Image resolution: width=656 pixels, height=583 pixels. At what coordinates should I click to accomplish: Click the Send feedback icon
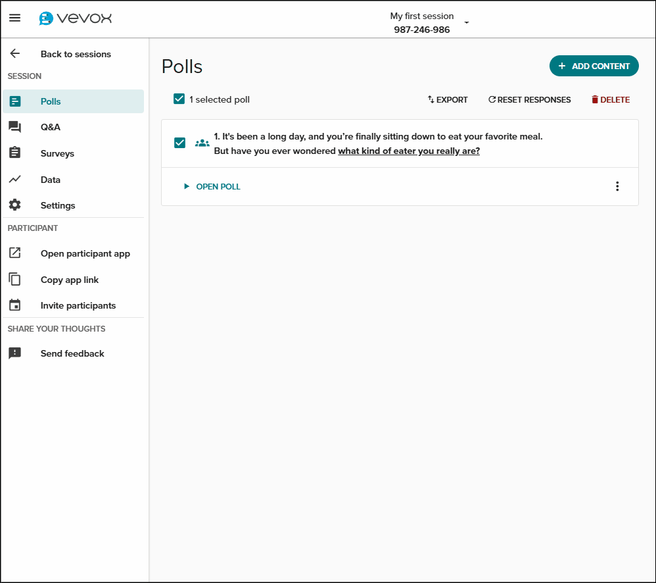(x=14, y=353)
